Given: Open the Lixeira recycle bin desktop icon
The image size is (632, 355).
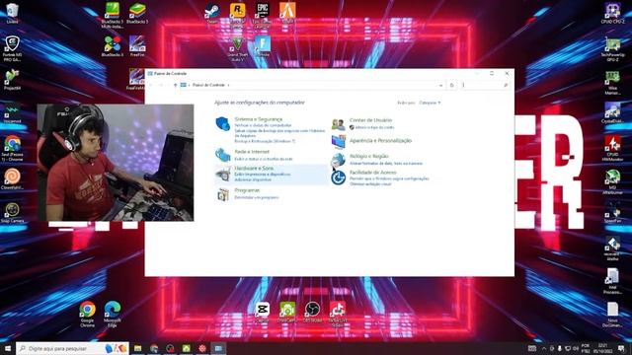Looking at the screenshot, I should 12,13.
